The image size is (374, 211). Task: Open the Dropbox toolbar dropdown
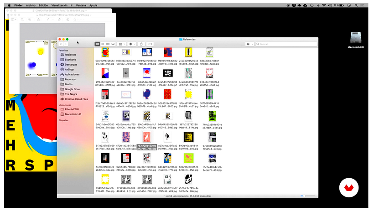pos(249,44)
